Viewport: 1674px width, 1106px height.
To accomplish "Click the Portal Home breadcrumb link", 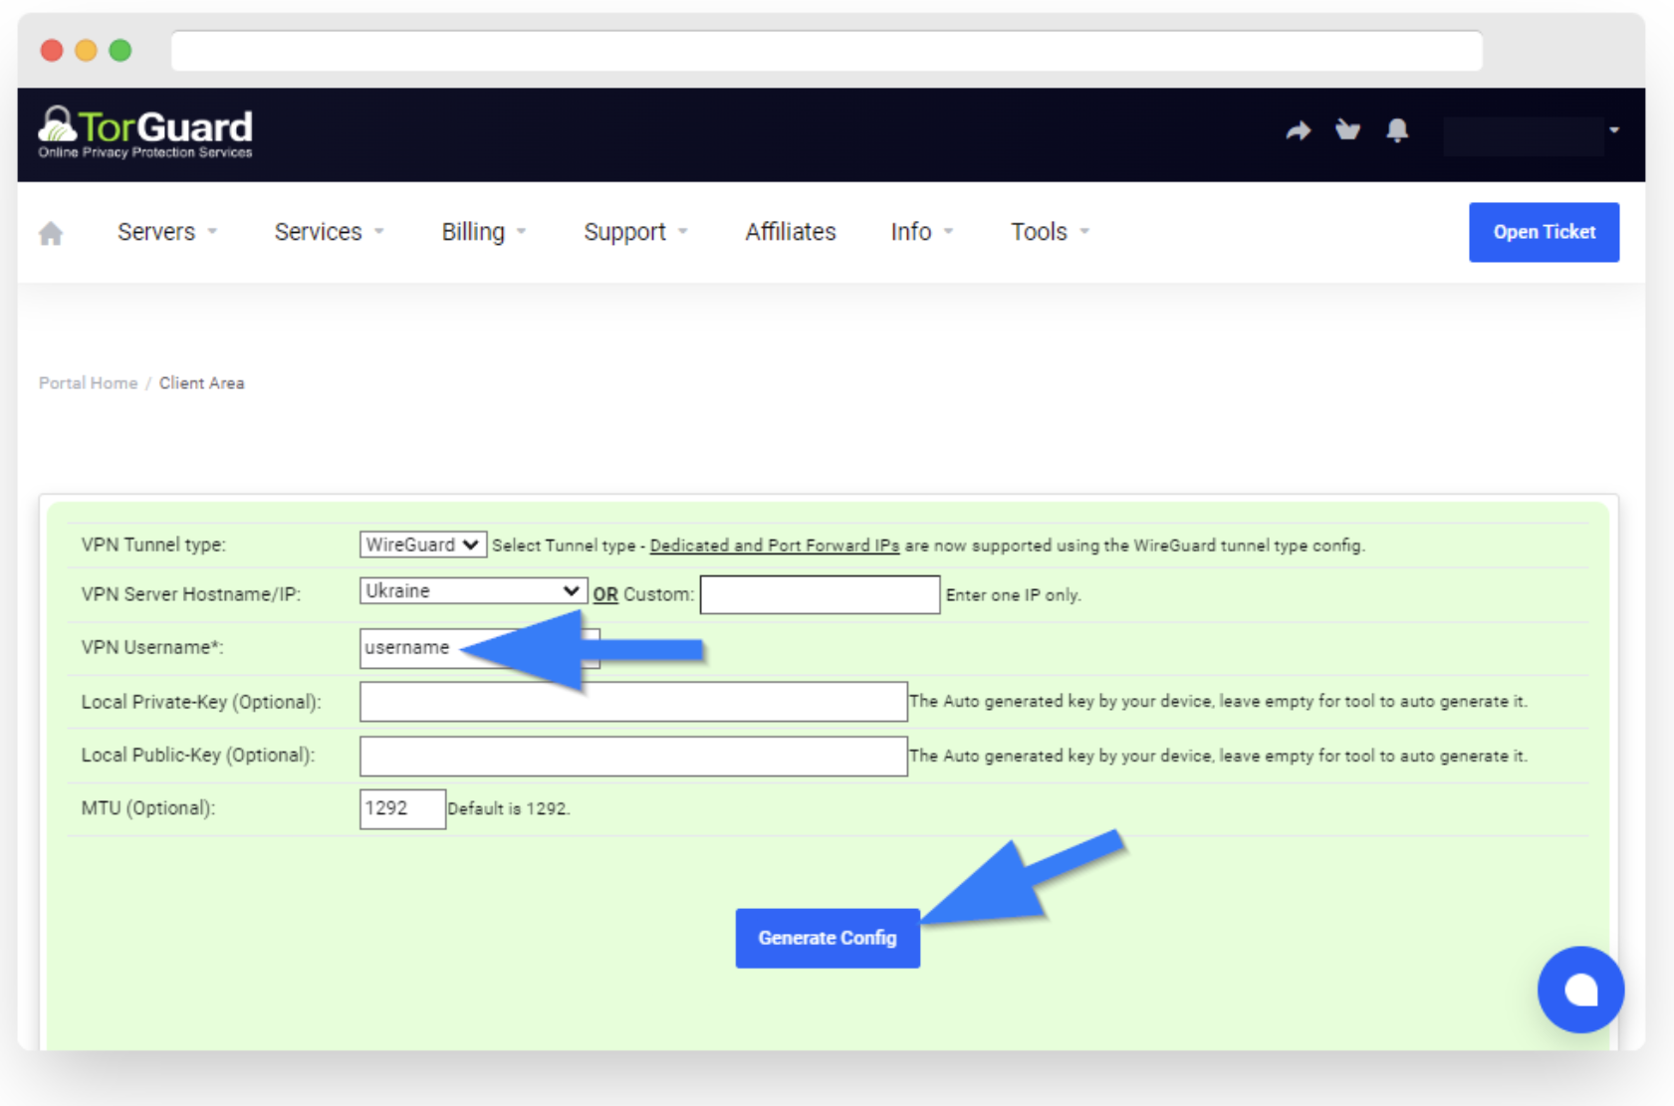I will tap(88, 383).
